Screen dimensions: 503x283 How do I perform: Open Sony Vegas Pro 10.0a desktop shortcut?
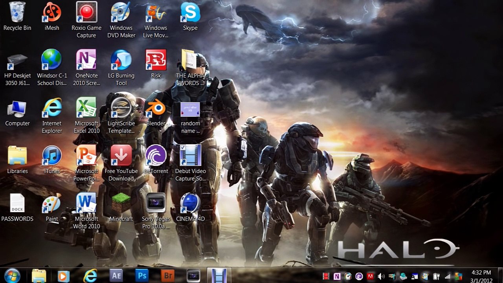[156, 212]
